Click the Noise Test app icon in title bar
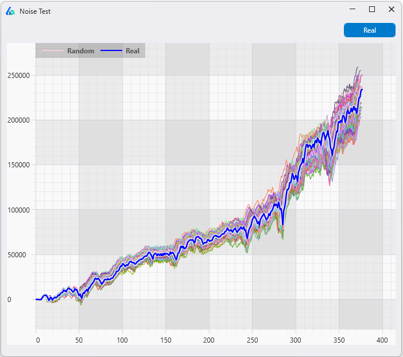The width and height of the screenshot is (403, 357). (10, 11)
